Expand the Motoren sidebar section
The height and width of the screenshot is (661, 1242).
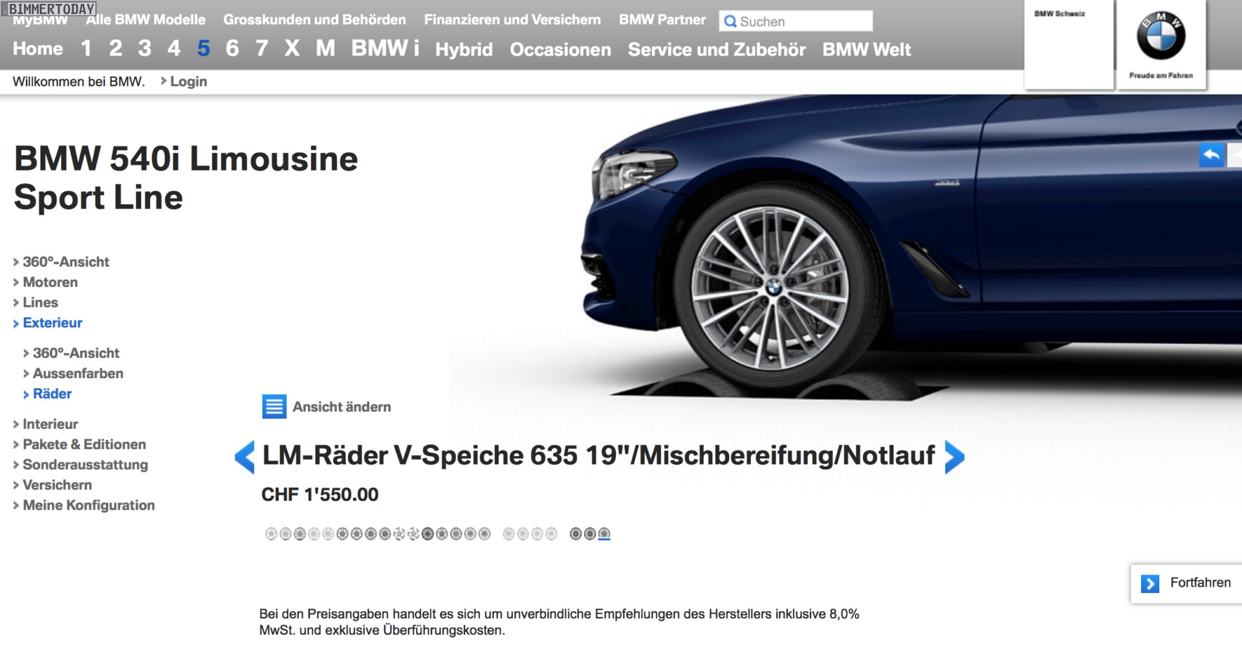[x=50, y=282]
